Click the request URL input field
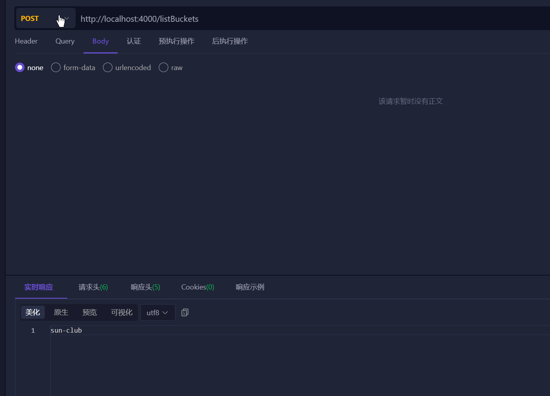Screen dimensions: 550x396 coord(313,19)
